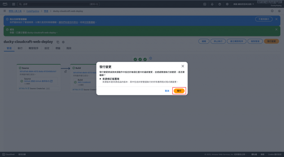284x157 pixels.
Task: Select the 管道 tab
Action: pyautogui.click(x=9, y=48)
